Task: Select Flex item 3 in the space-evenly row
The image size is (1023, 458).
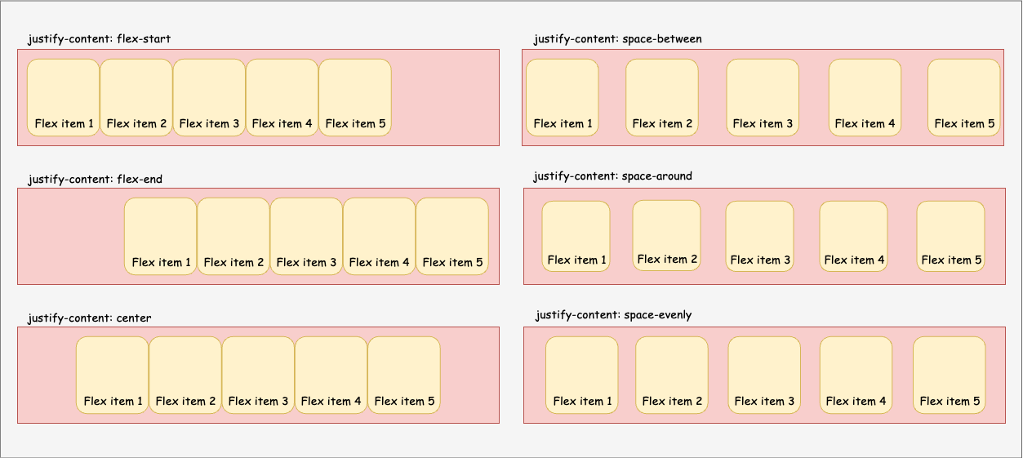Action: (x=764, y=375)
